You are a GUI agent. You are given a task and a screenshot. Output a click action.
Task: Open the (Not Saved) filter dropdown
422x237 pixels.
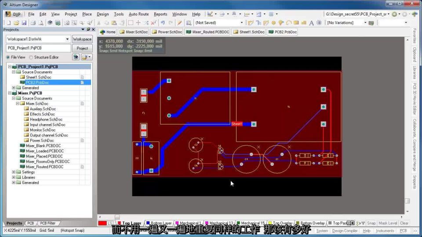tap(241, 23)
